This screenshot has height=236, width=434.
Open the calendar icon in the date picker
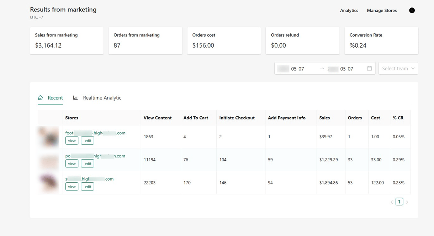click(x=369, y=68)
